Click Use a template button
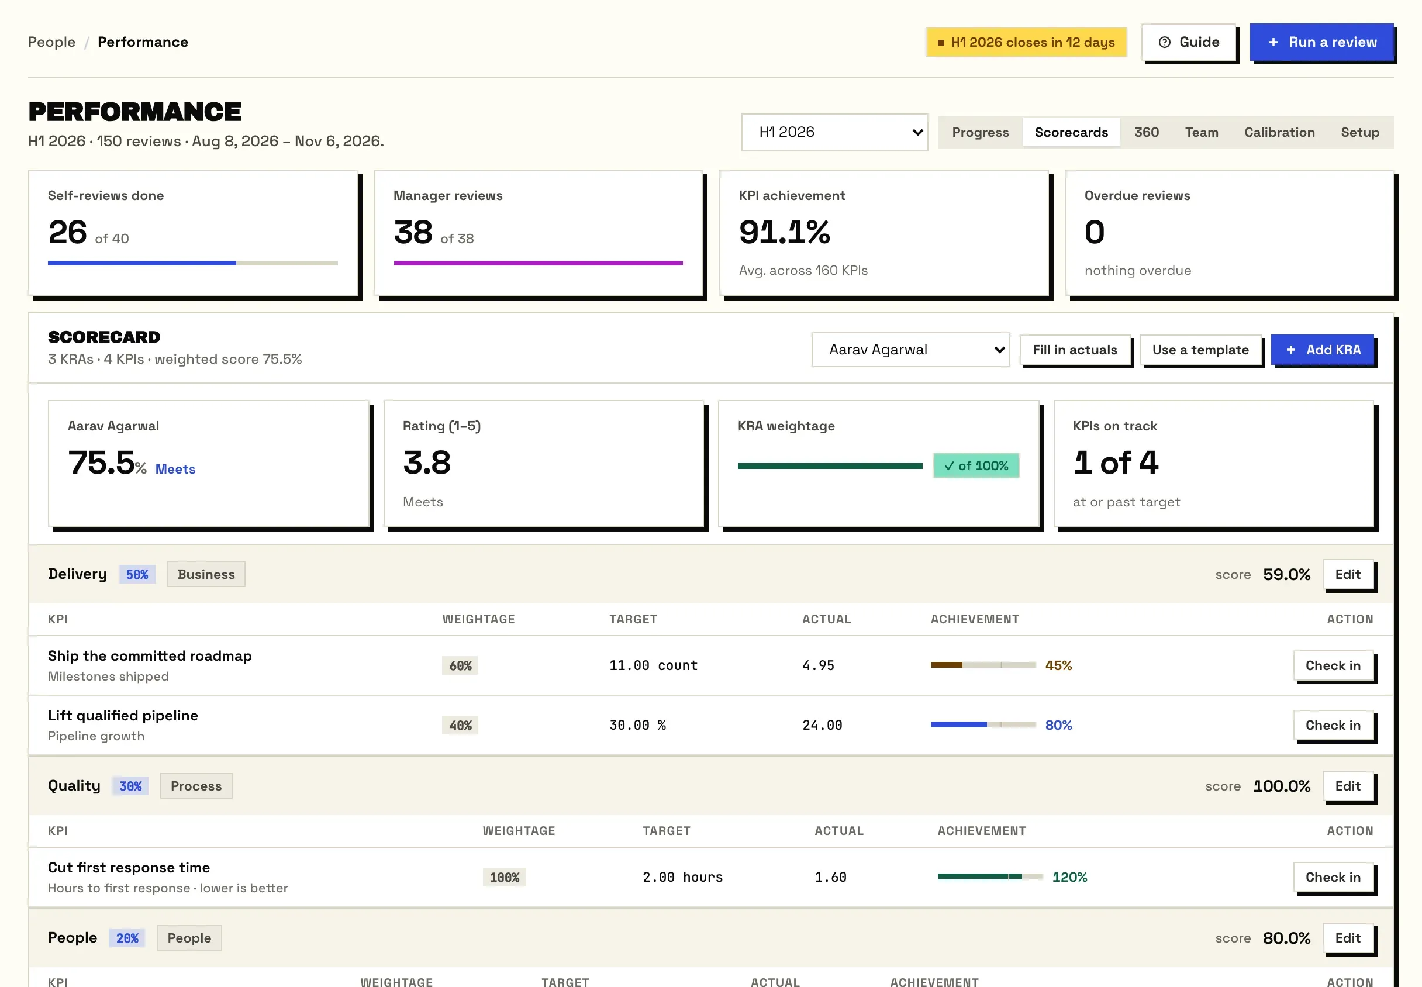Screen dimensions: 1422x987 1200,350
